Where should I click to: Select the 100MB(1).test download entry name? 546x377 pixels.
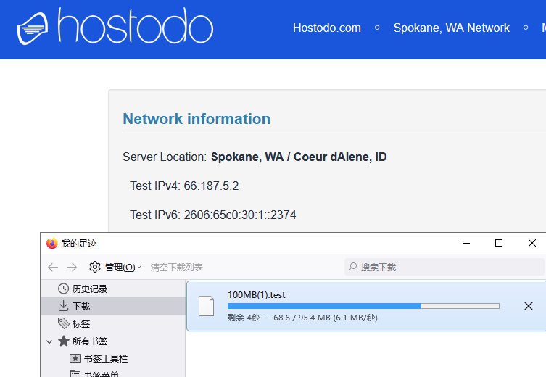[x=256, y=295]
